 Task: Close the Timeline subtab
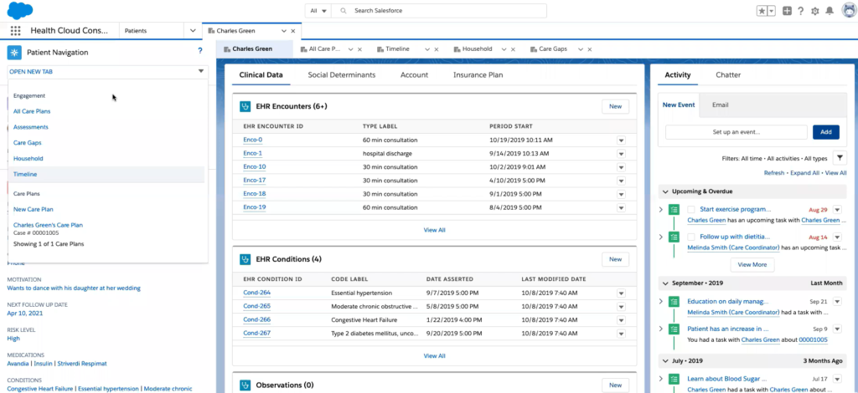436,49
